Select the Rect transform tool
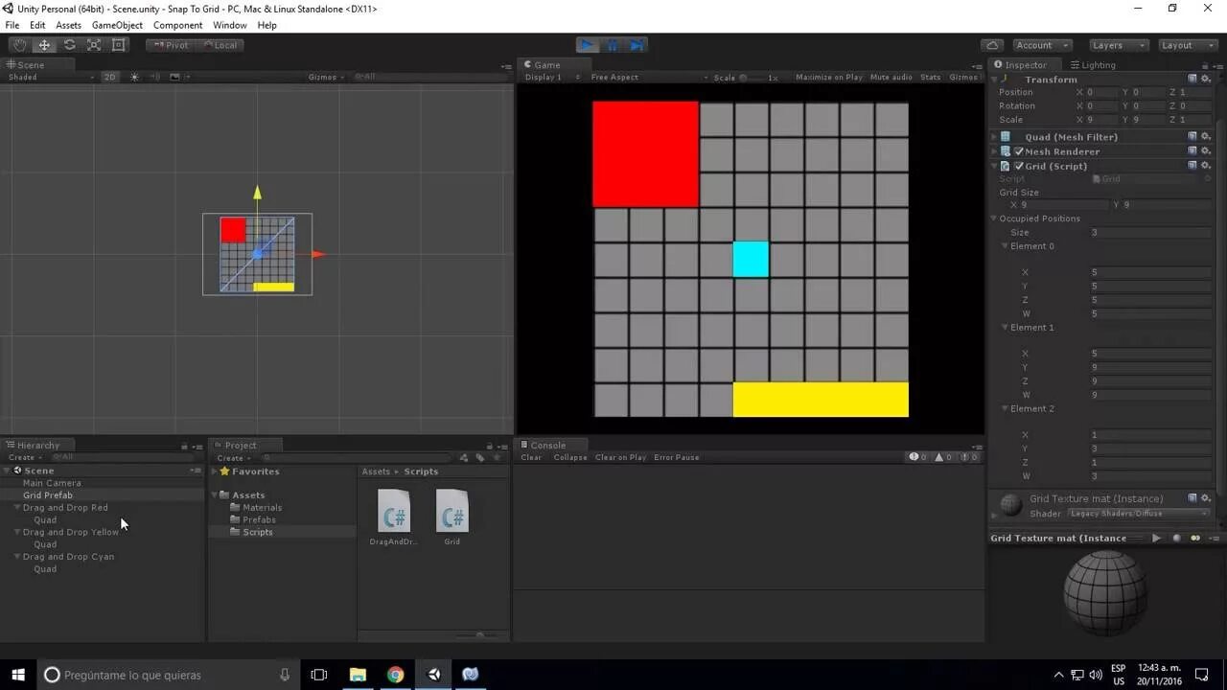Screen dimensions: 1227x690 (116, 45)
